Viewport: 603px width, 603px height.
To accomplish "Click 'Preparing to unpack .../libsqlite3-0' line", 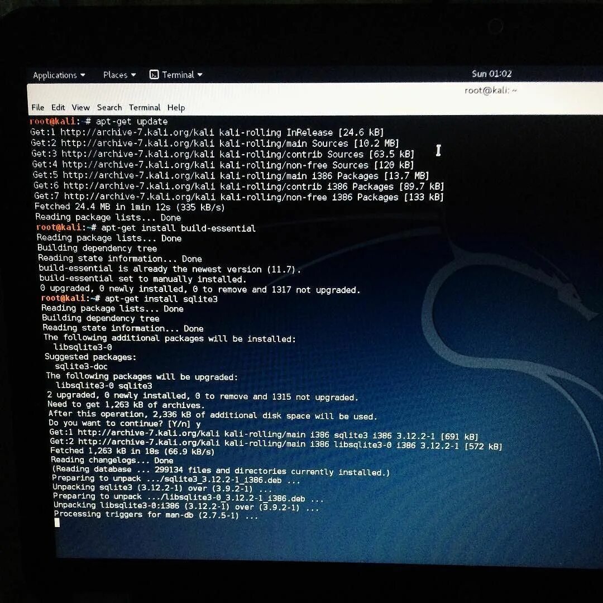I will pyautogui.click(x=189, y=497).
